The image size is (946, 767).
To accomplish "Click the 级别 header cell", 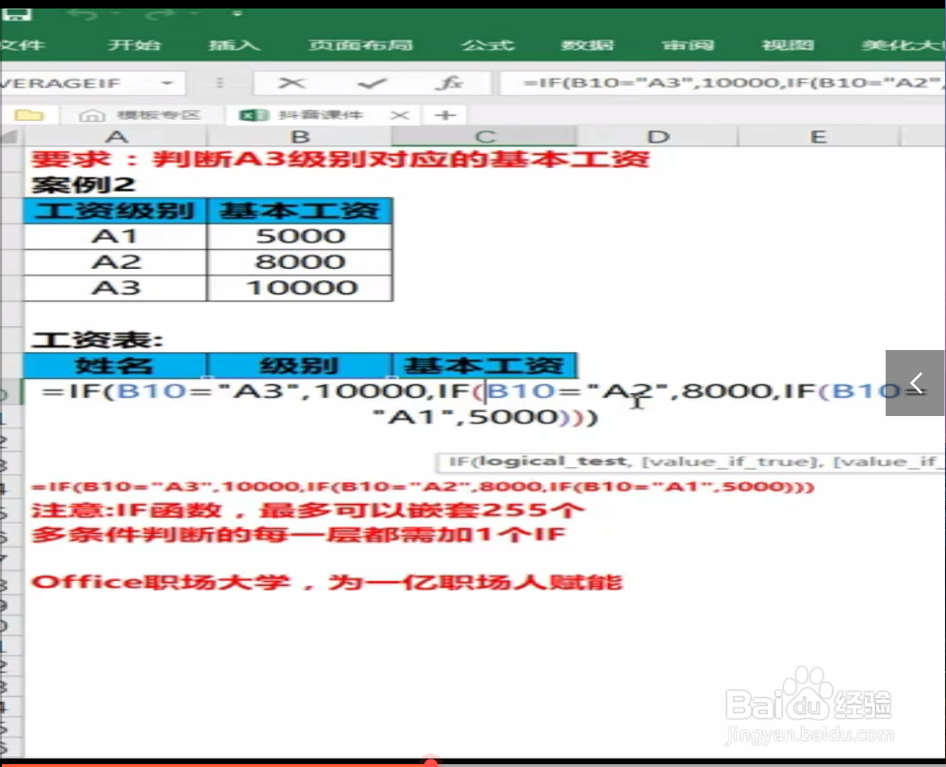I will pyautogui.click(x=300, y=366).
